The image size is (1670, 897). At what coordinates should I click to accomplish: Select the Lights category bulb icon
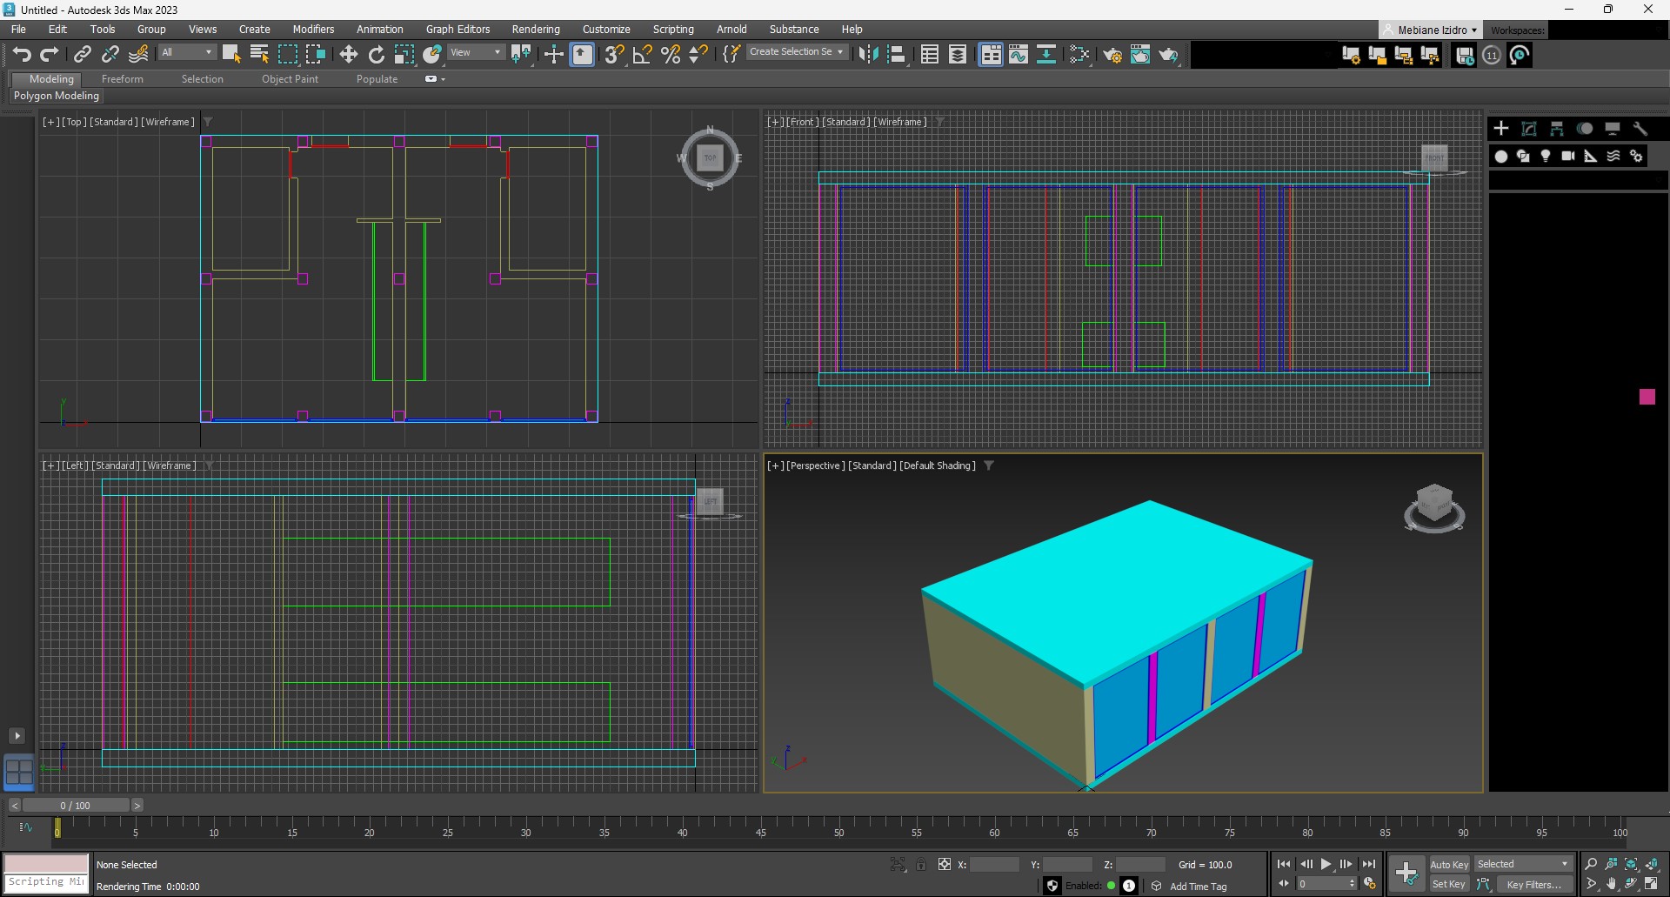[x=1545, y=156]
